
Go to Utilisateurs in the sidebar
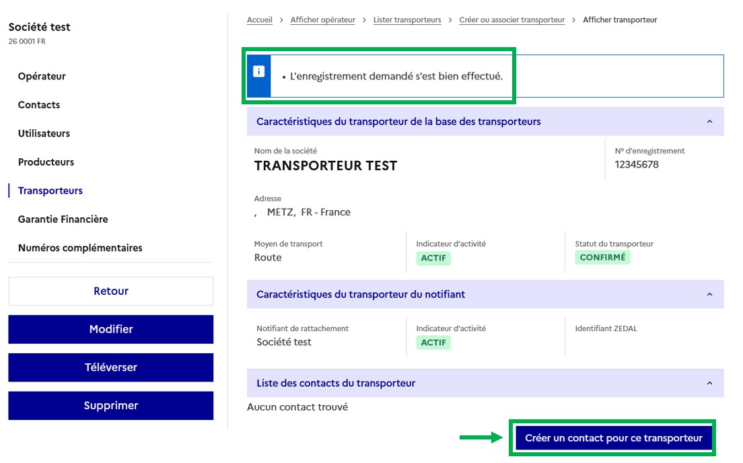(44, 133)
